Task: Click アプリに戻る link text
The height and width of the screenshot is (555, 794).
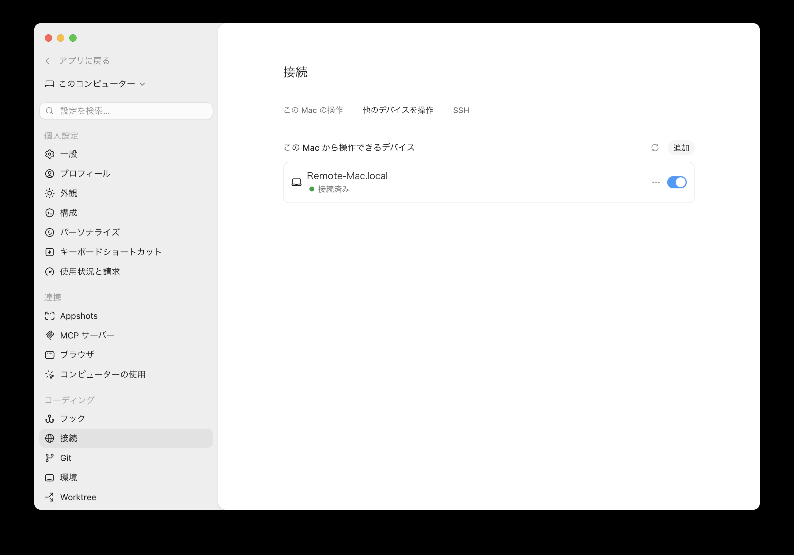Action: coord(84,61)
